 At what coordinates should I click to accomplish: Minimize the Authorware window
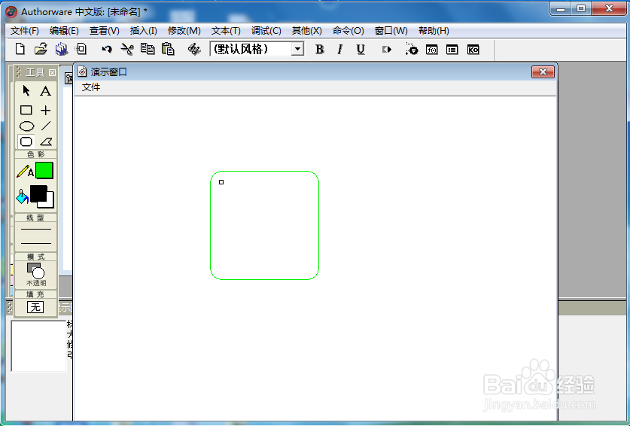[561, 8]
